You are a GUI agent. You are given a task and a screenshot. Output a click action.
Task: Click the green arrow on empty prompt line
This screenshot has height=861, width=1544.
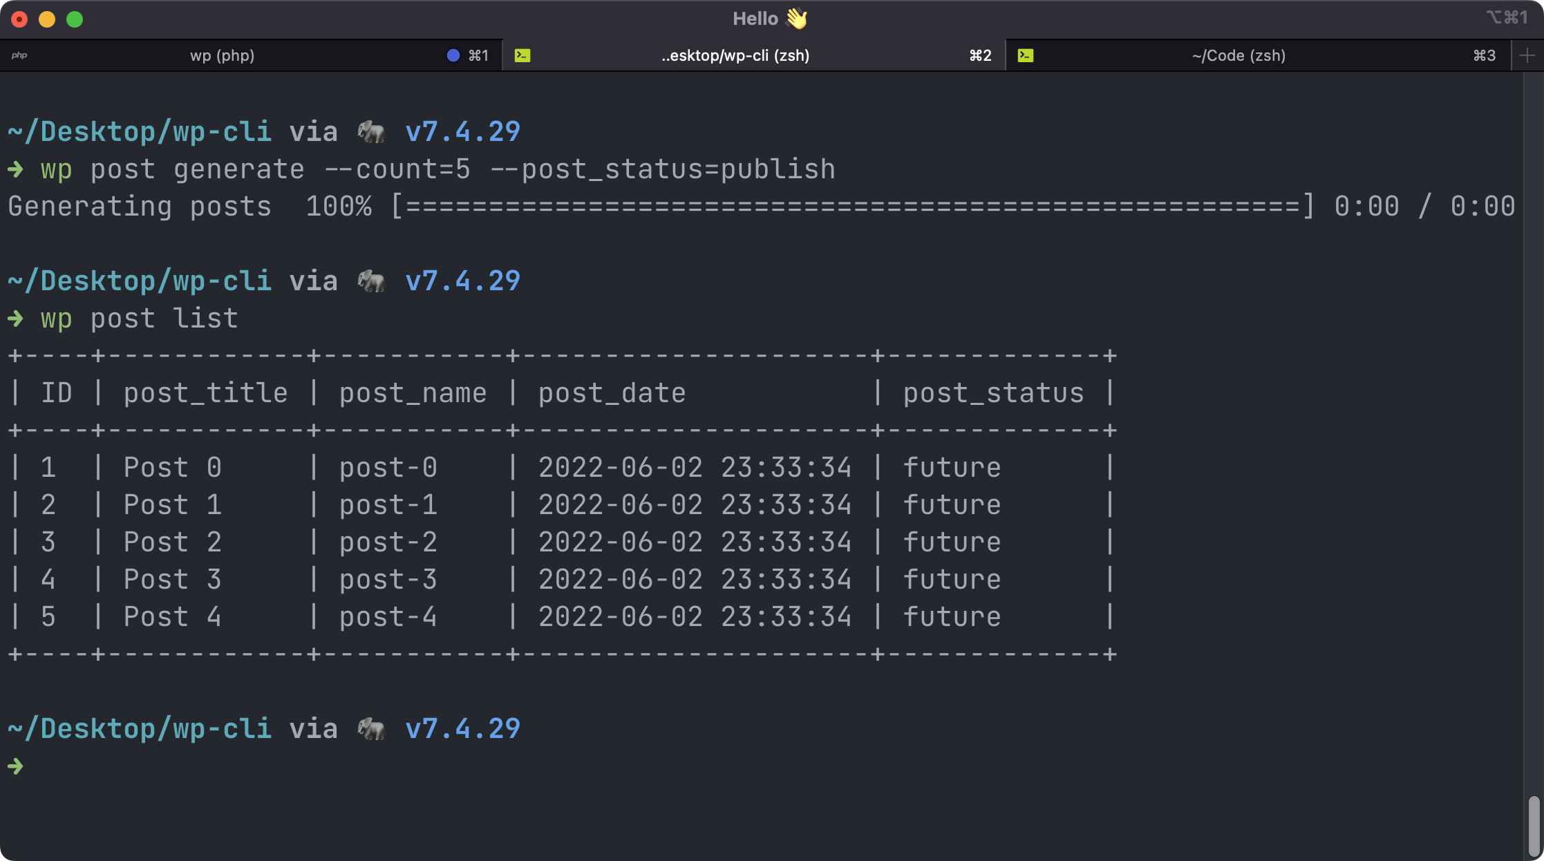point(15,766)
